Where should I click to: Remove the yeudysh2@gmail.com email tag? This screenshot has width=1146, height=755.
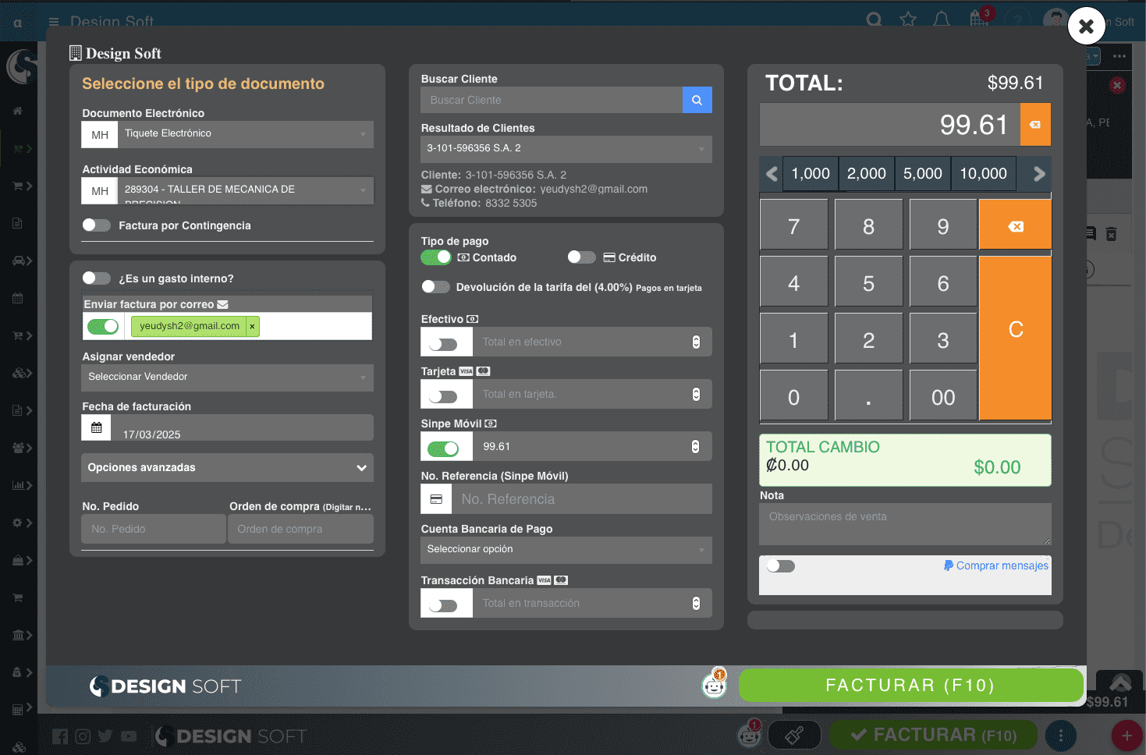[x=252, y=326]
